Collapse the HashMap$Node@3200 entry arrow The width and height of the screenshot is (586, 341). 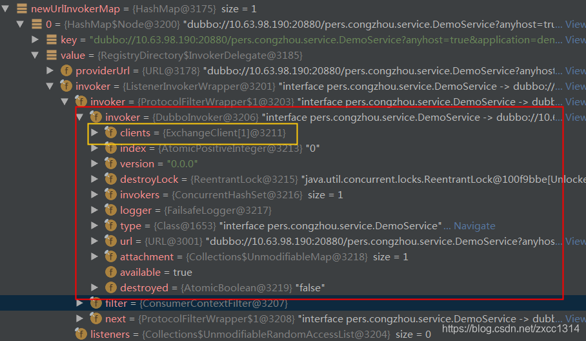[20, 25]
